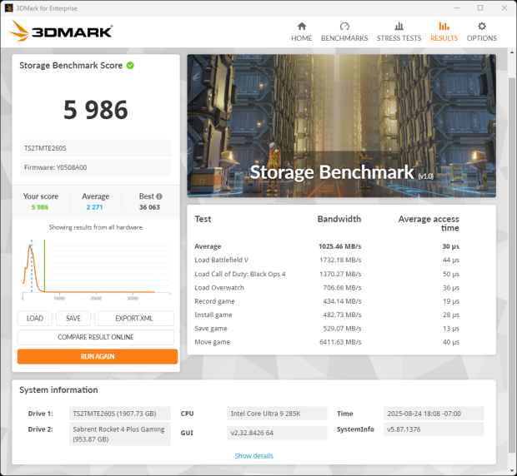
Task: Click the Load Battlefield V result row
Action: [340, 260]
